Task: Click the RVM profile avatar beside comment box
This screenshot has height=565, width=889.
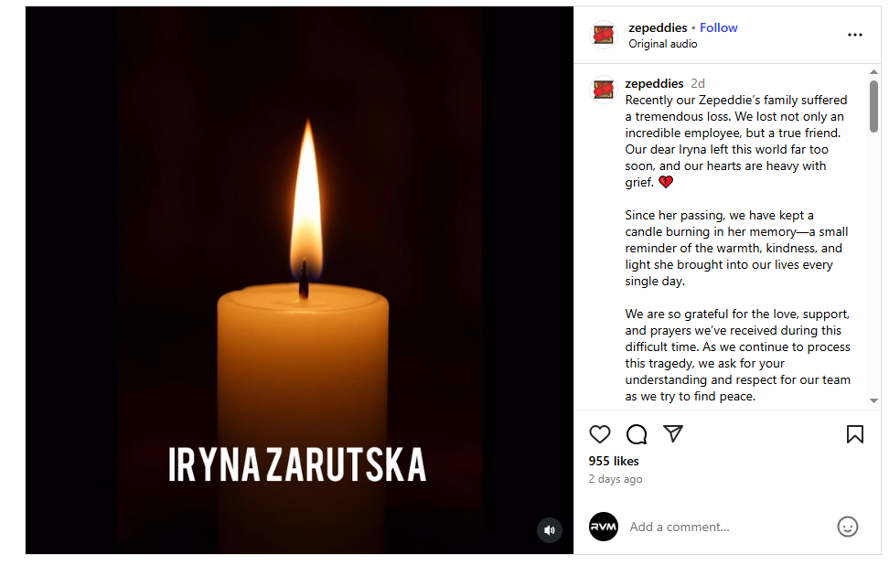Action: tap(604, 527)
